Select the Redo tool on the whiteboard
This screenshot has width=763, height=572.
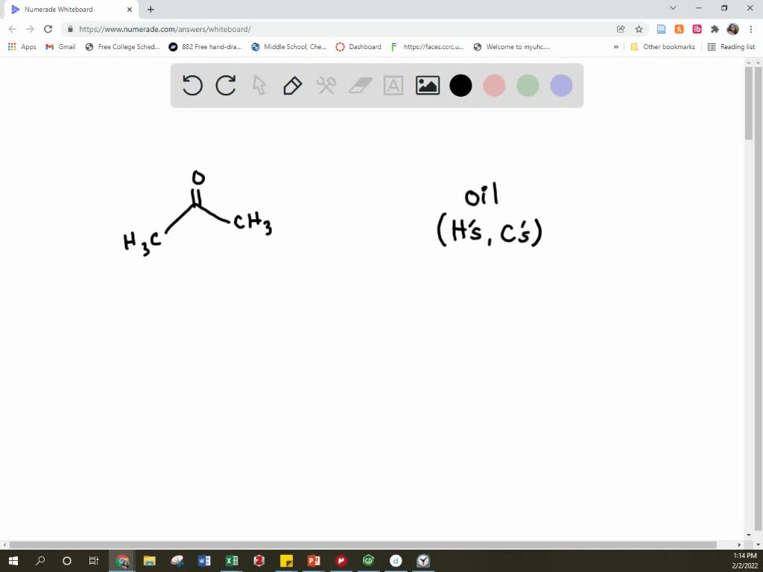225,86
